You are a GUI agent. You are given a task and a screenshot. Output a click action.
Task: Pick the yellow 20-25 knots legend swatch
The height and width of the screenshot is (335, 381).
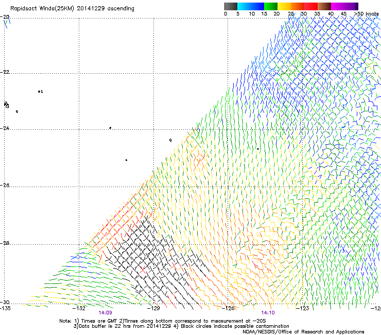coord(284,6)
